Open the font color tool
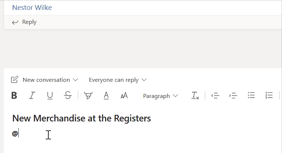Screen dimensions: 282x153 (x=106, y=96)
